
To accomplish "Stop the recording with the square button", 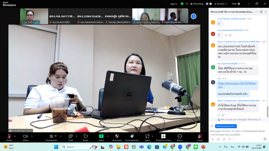I will click(211, 4).
